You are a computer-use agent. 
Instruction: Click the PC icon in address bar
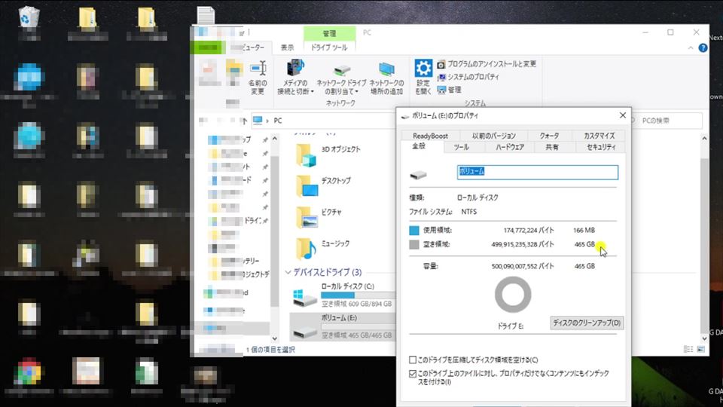[258, 121]
